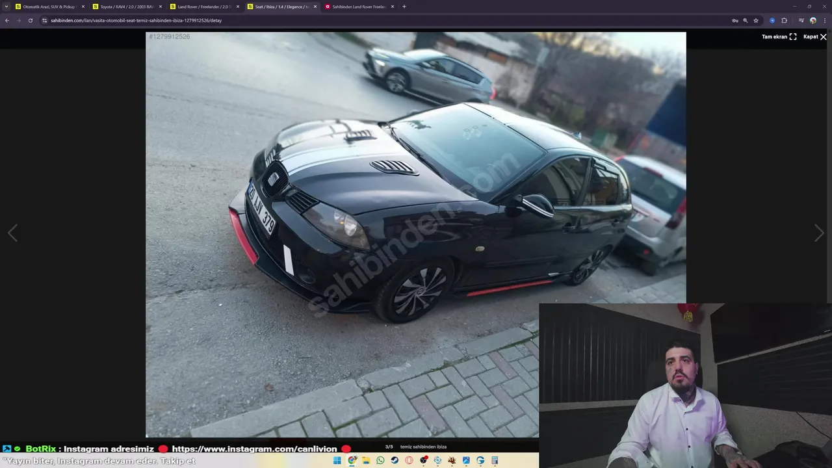This screenshot has height=468, width=832.
Task: Open WhatsApp from the taskbar
Action: tap(380, 460)
